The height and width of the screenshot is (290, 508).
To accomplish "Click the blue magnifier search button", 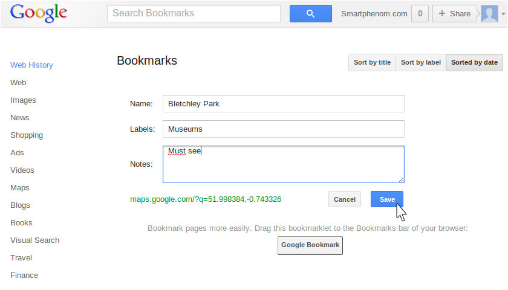I will point(310,13).
